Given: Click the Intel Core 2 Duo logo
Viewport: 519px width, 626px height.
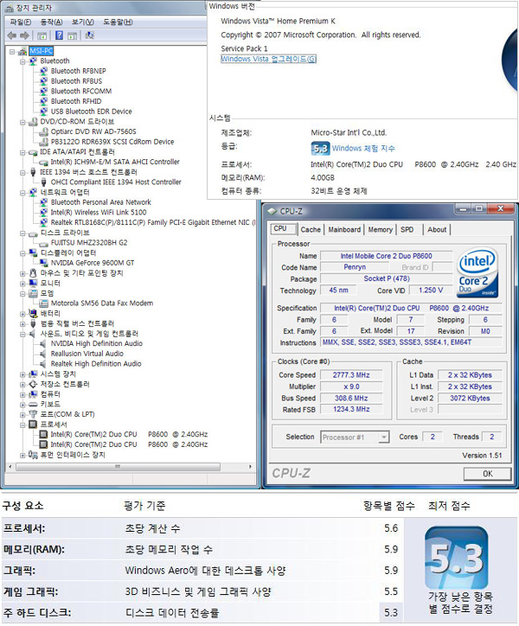Looking at the screenshot, I should (x=477, y=272).
